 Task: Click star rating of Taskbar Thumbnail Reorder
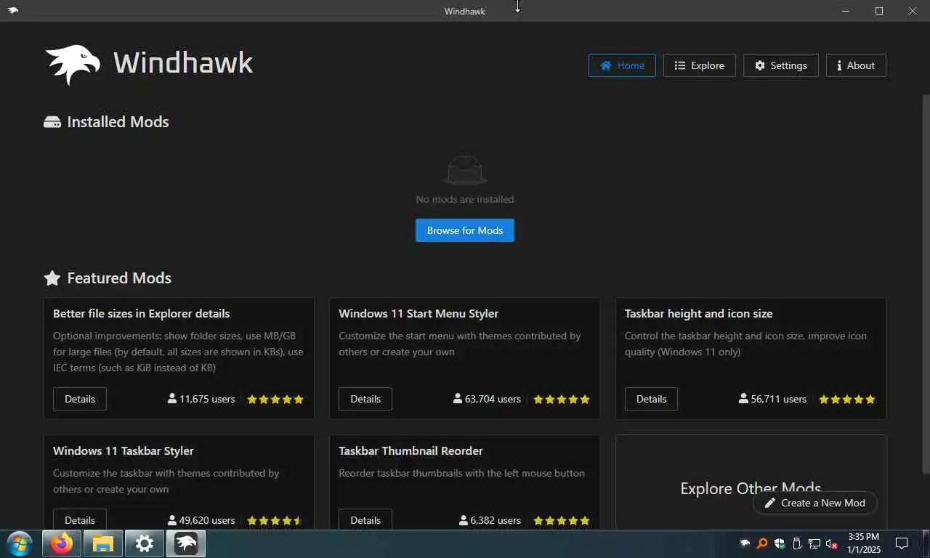click(x=562, y=520)
